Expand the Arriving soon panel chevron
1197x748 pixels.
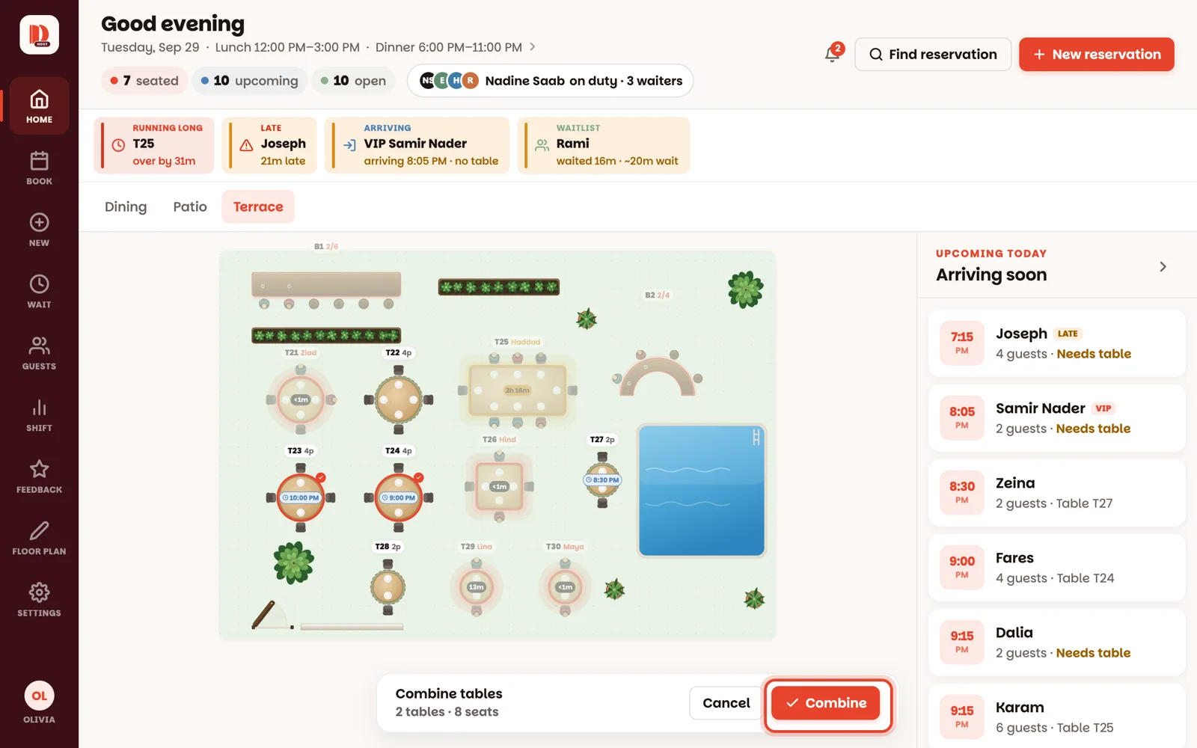(x=1163, y=266)
